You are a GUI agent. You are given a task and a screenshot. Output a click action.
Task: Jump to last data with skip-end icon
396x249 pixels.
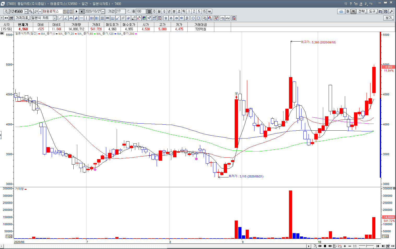point(383,246)
